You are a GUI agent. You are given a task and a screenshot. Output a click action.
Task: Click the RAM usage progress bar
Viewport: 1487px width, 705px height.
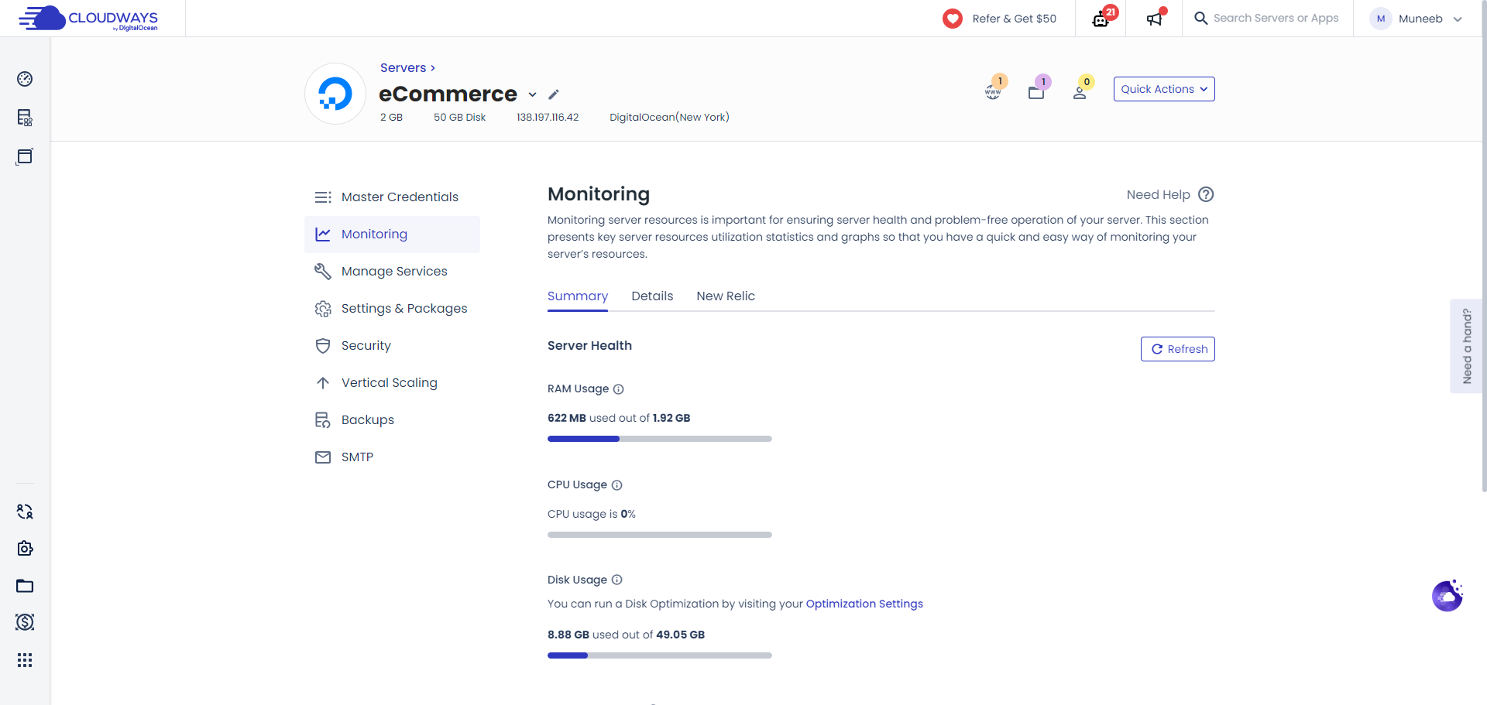659,439
